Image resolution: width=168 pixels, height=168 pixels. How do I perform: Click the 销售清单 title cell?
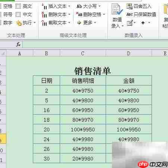pyautogui.click(x=92, y=71)
